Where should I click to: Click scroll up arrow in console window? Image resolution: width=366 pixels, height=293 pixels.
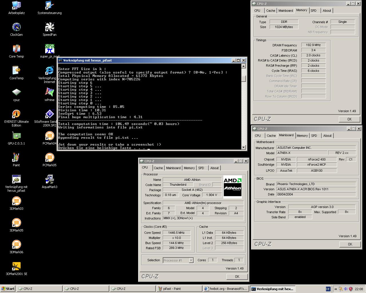244,66
